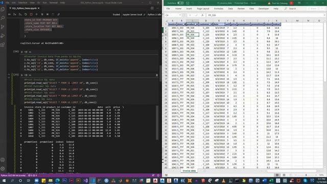Select Excel column L header
Viewport: 327px width, 184px height.
[286, 20]
